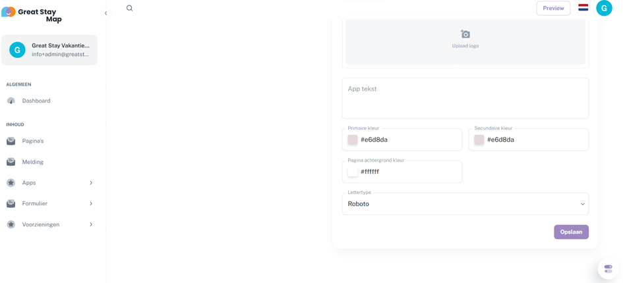Click the search magnifier icon

point(129,9)
